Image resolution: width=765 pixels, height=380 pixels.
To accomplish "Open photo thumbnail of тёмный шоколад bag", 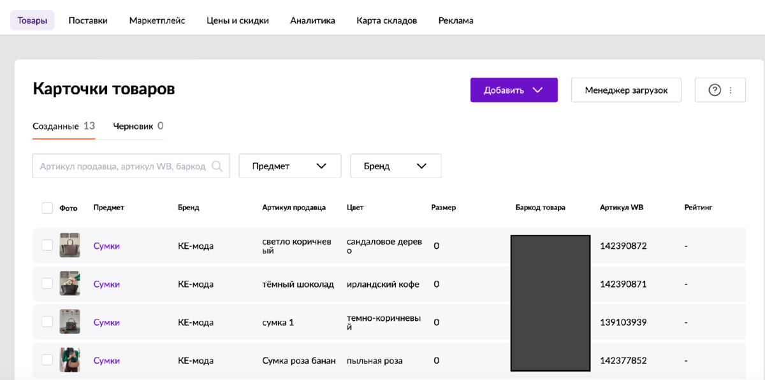I will pos(69,284).
